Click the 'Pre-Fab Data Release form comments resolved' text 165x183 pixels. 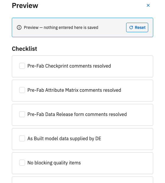[77, 115]
